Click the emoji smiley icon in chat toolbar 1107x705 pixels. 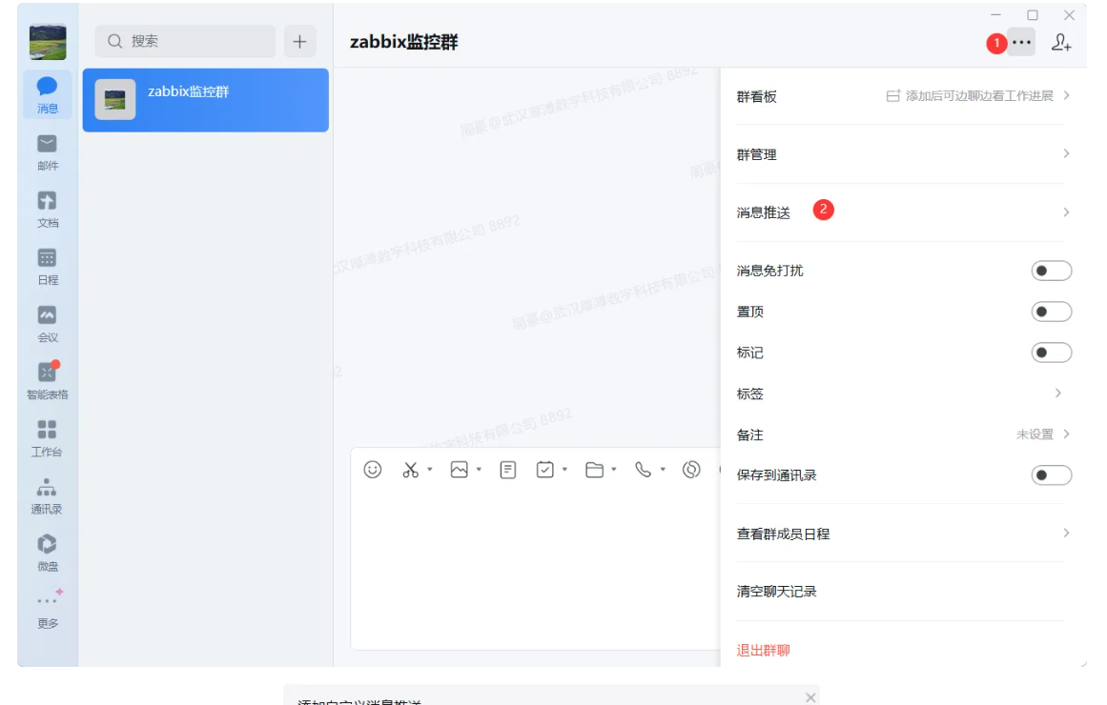(373, 470)
